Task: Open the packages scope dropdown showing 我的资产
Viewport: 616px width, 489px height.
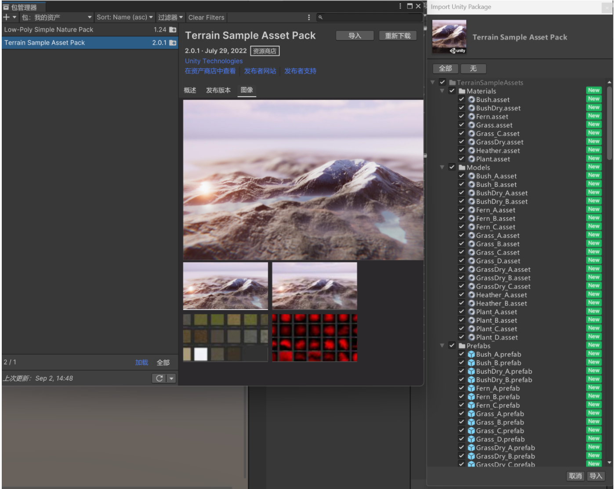Action: pos(57,17)
